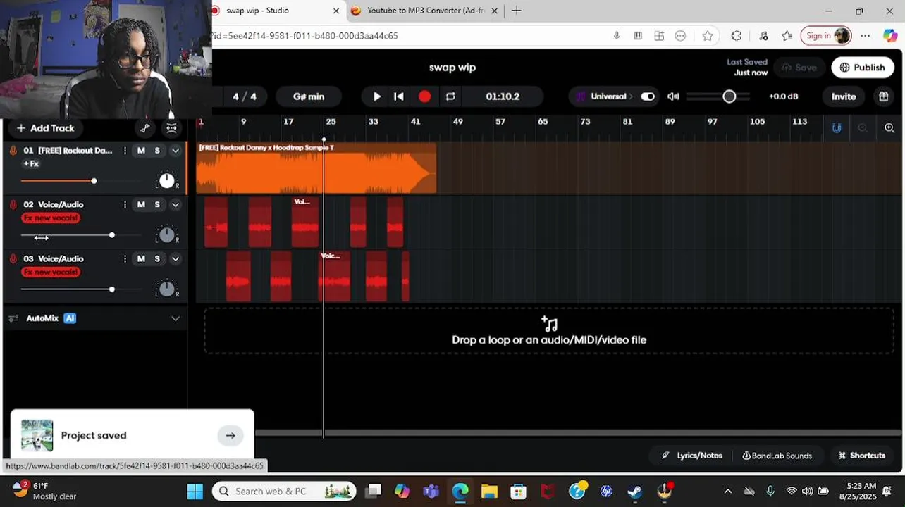Expand track 03 chevron

click(176, 259)
